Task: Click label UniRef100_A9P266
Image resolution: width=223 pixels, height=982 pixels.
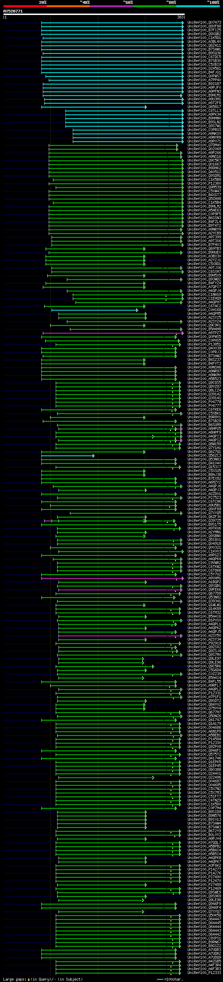Action: 204,153
